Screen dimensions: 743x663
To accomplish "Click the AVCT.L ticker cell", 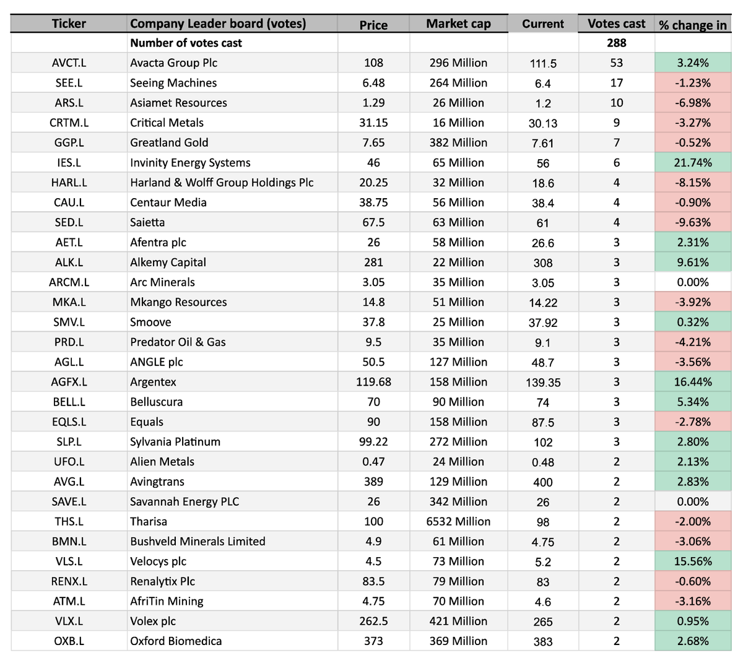I will pos(68,63).
